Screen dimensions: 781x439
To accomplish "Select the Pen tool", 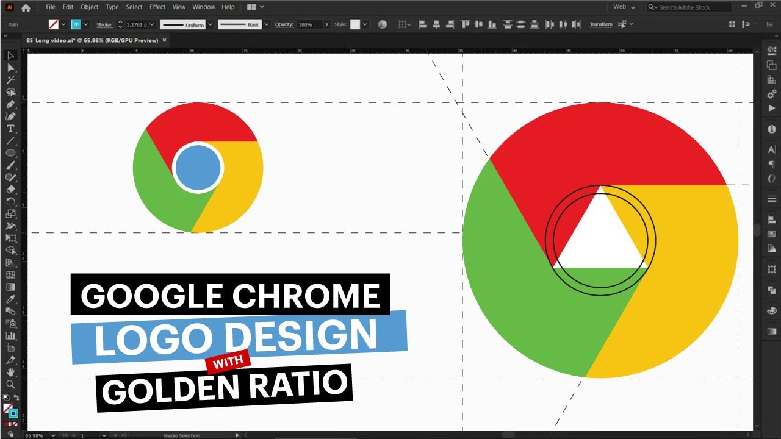I will [x=10, y=104].
